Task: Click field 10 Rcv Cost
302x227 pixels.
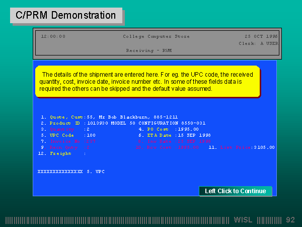Action: coord(154,147)
